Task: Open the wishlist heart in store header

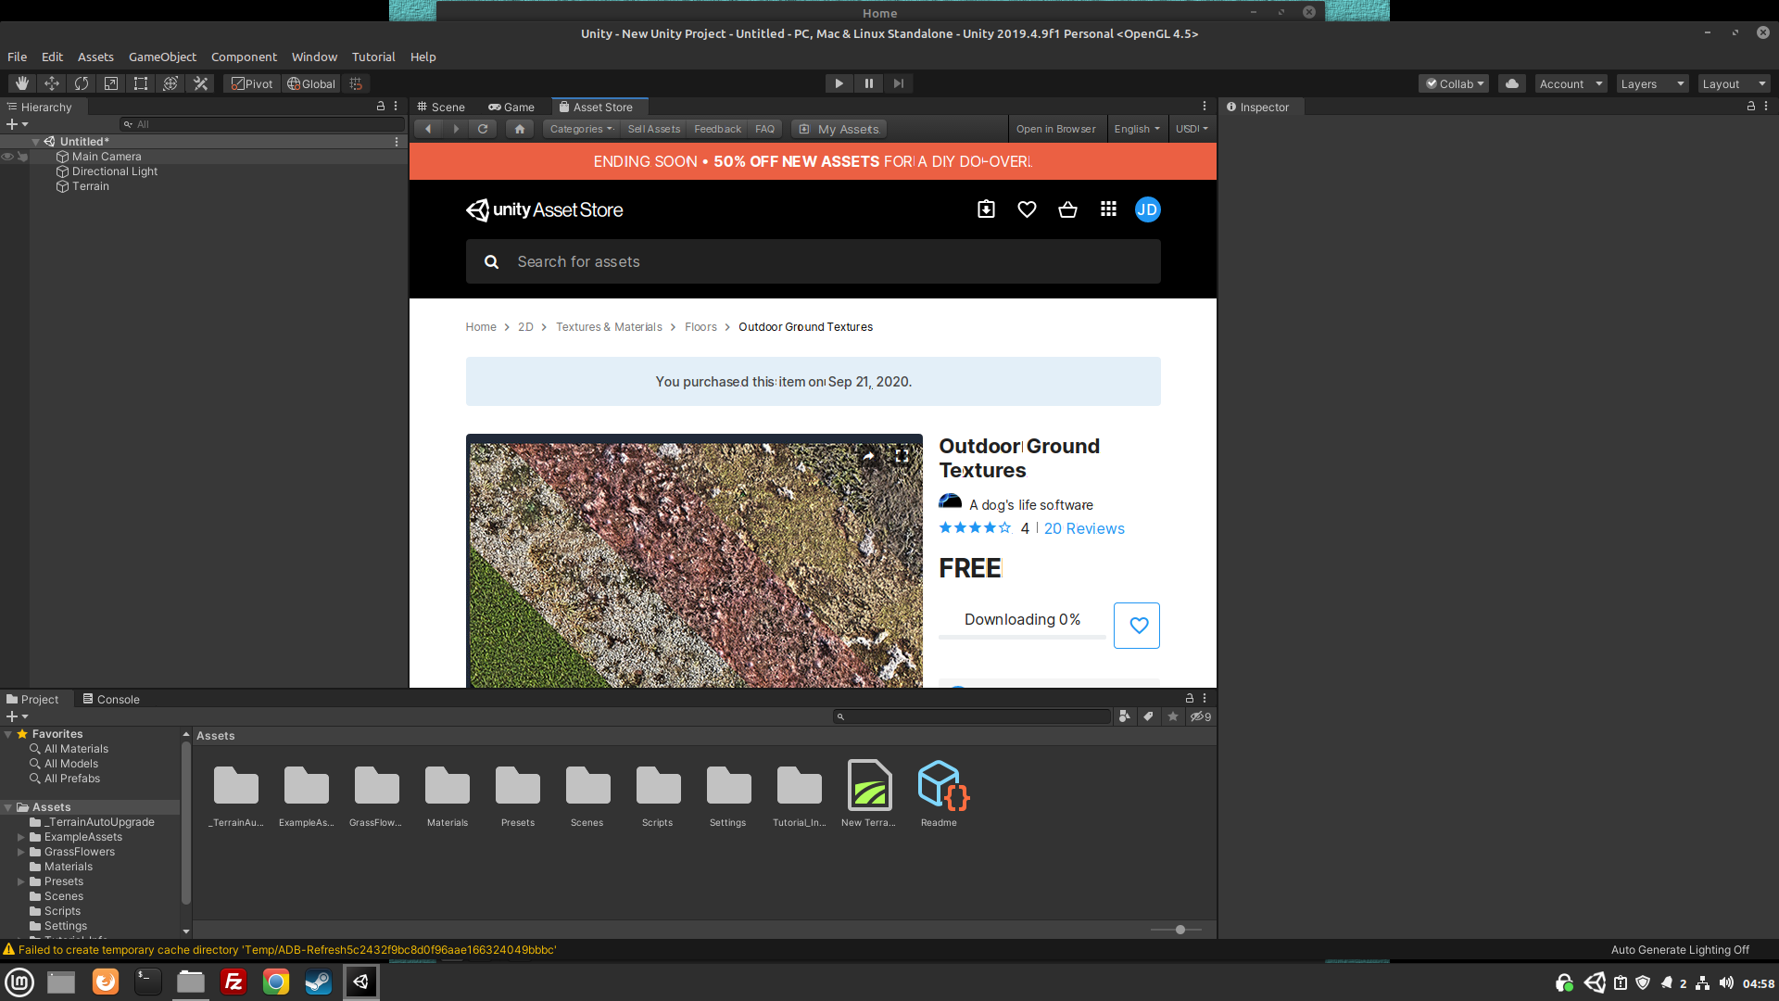Action: coord(1027,209)
